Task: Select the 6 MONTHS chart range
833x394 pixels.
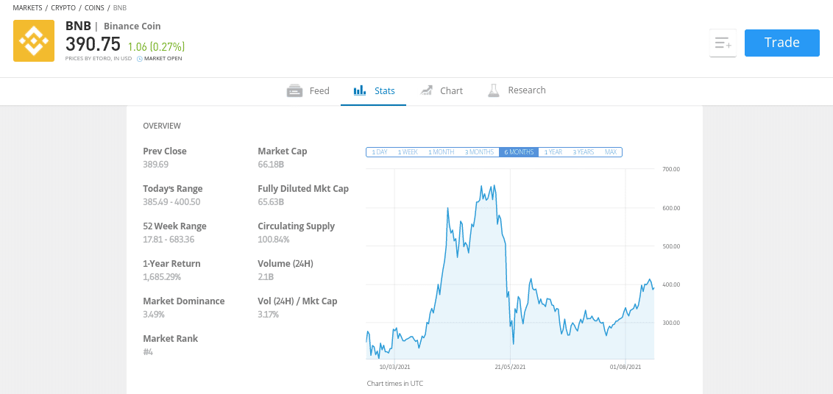Action: 519,152
